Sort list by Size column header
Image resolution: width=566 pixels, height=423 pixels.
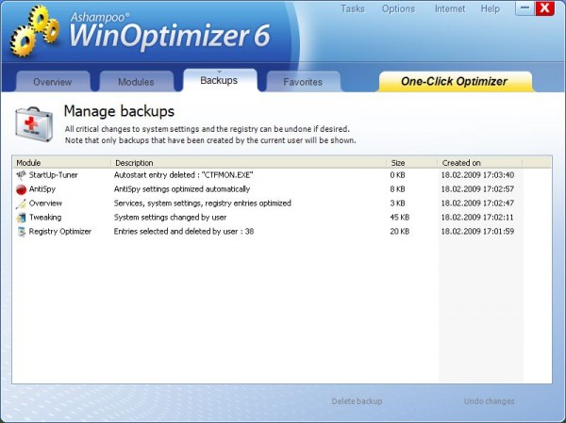coord(412,163)
